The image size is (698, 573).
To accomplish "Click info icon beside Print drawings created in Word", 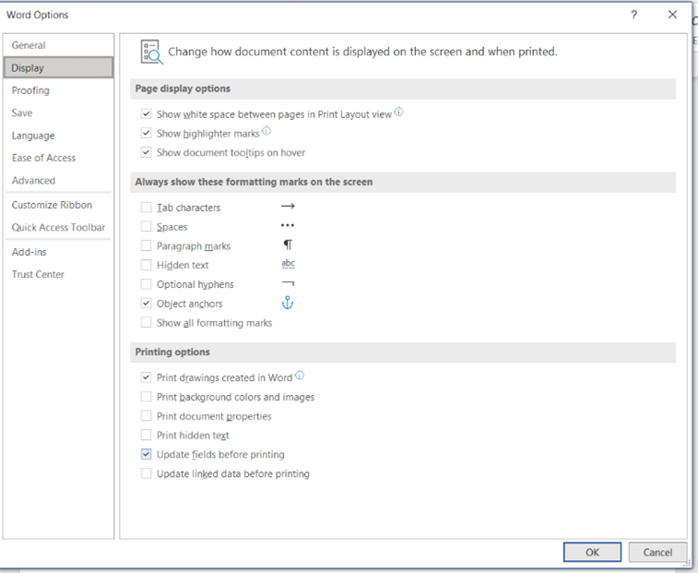I will click(x=300, y=375).
